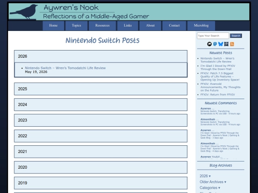Expand the 2023 posts section
The image size is (258, 193).
pyautogui.click(x=101, y=120)
